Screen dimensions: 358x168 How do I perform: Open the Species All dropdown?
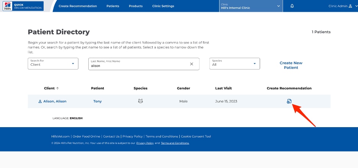[235, 64]
